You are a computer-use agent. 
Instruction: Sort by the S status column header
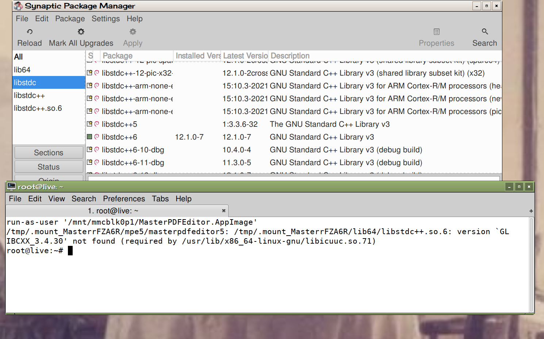pos(91,56)
